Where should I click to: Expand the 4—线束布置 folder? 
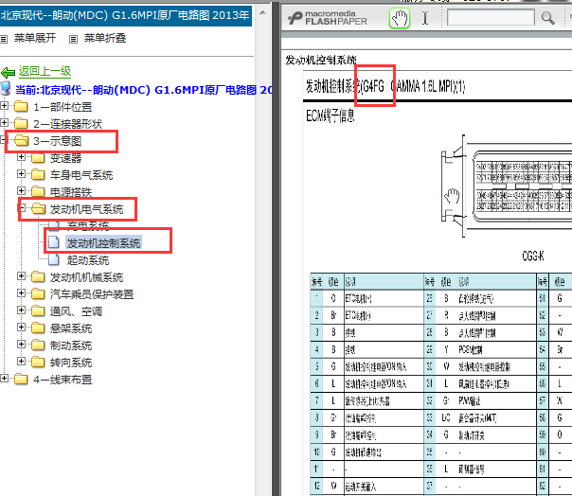4,379
